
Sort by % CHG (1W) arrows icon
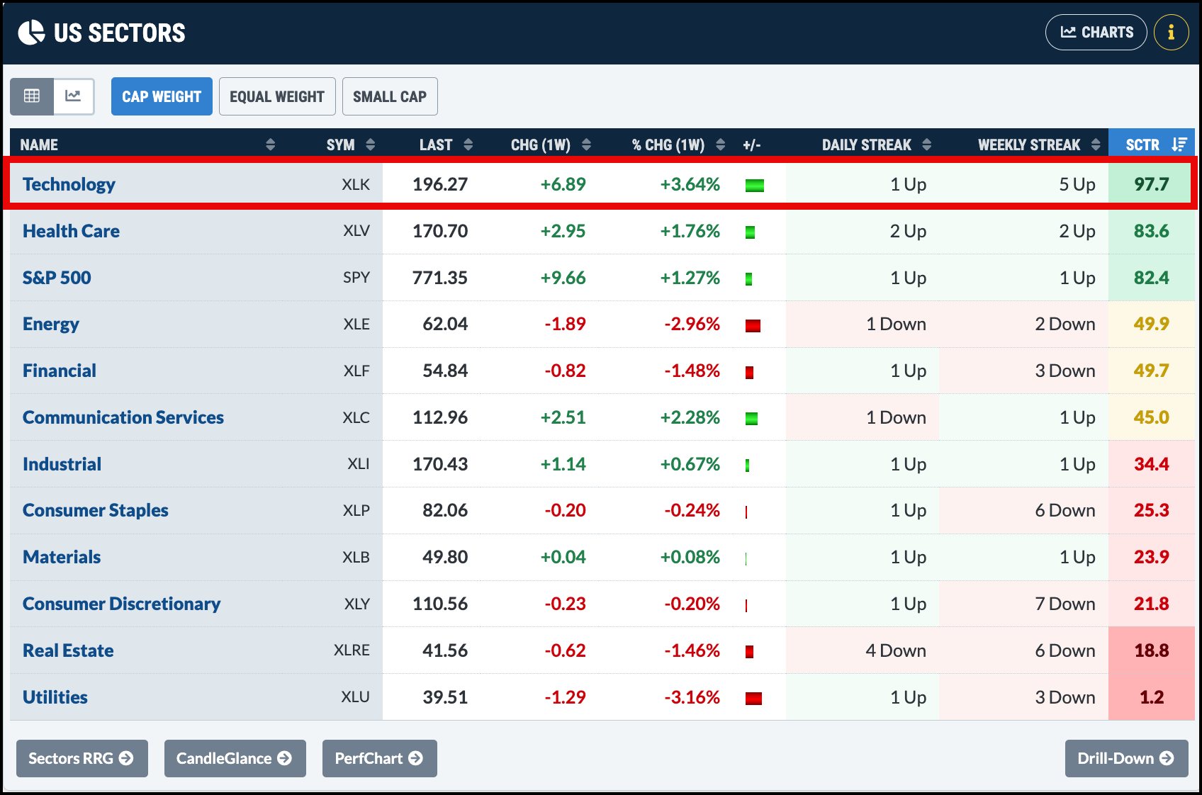(720, 145)
